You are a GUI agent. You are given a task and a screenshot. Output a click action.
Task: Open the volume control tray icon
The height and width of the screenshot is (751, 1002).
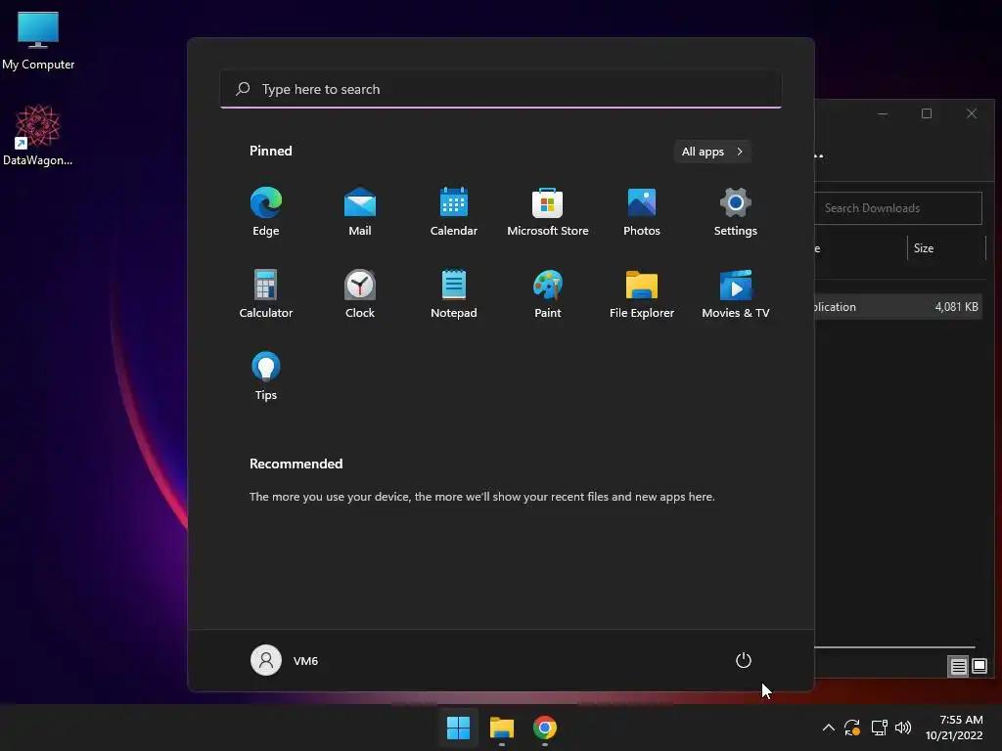pyautogui.click(x=903, y=728)
